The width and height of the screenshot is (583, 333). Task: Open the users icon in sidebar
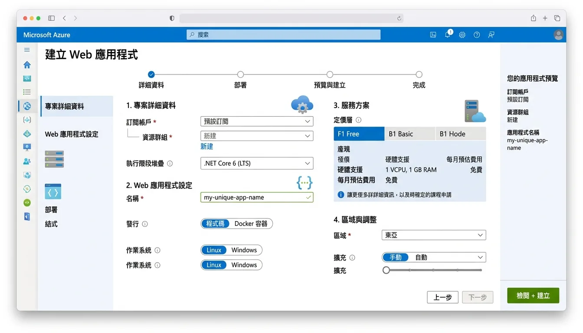27,161
